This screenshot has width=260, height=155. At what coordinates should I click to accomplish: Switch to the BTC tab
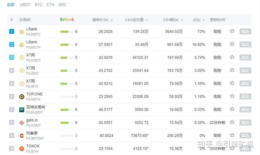click(x=39, y=5)
